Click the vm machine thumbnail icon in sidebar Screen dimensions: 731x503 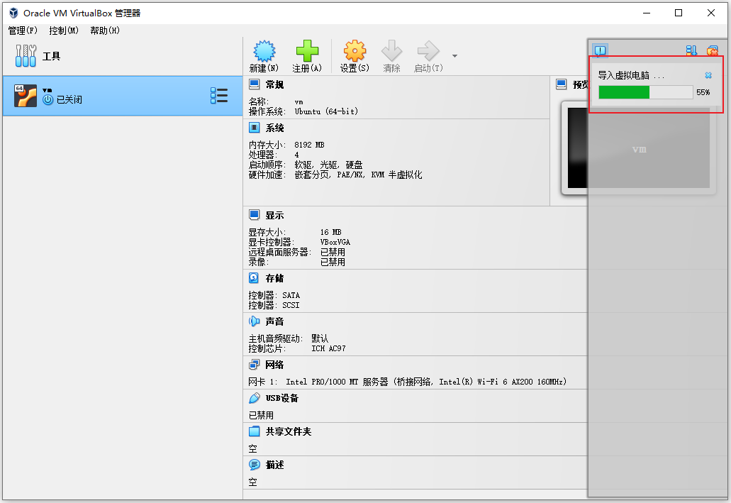coord(26,95)
